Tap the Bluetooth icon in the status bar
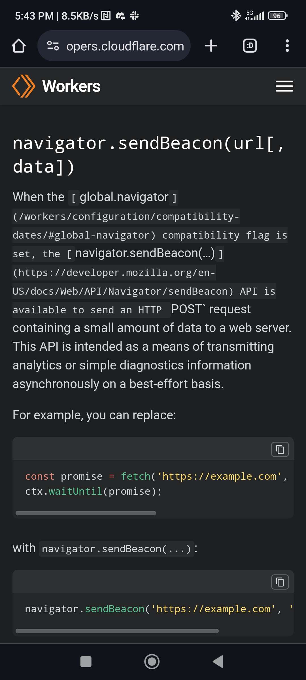The width and height of the screenshot is (306, 680). click(x=235, y=16)
